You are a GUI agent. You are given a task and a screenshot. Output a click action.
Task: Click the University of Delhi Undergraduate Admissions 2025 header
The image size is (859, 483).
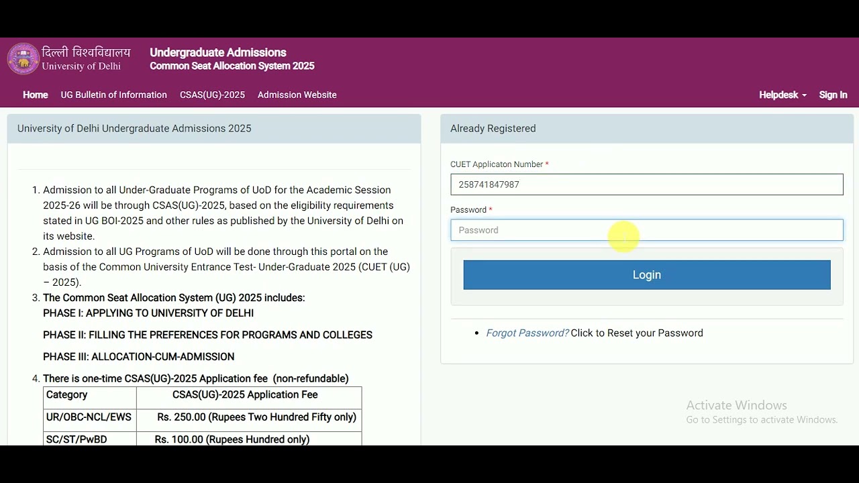coord(214,129)
